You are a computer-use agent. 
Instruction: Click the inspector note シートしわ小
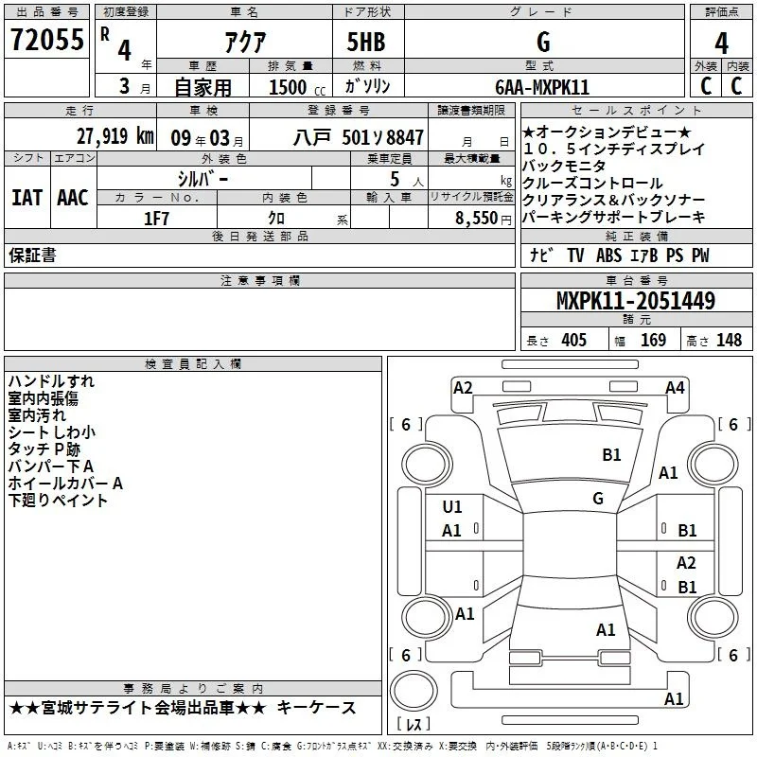[52, 432]
